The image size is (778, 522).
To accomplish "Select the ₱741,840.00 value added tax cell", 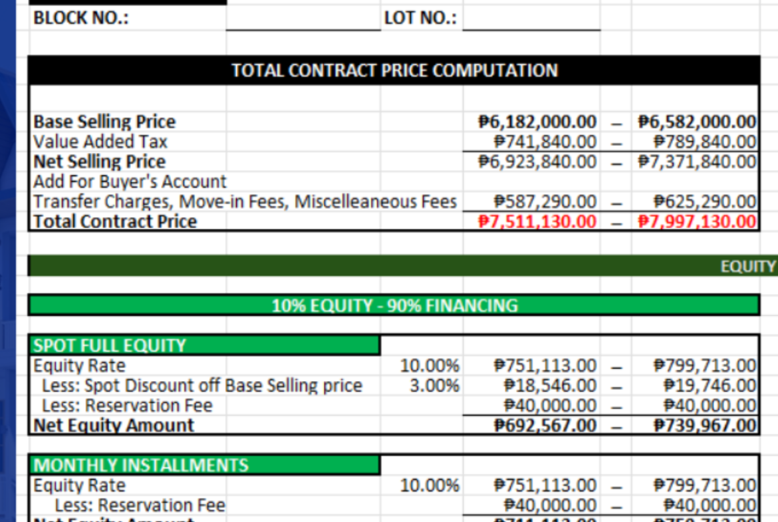I will pos(545,142).
